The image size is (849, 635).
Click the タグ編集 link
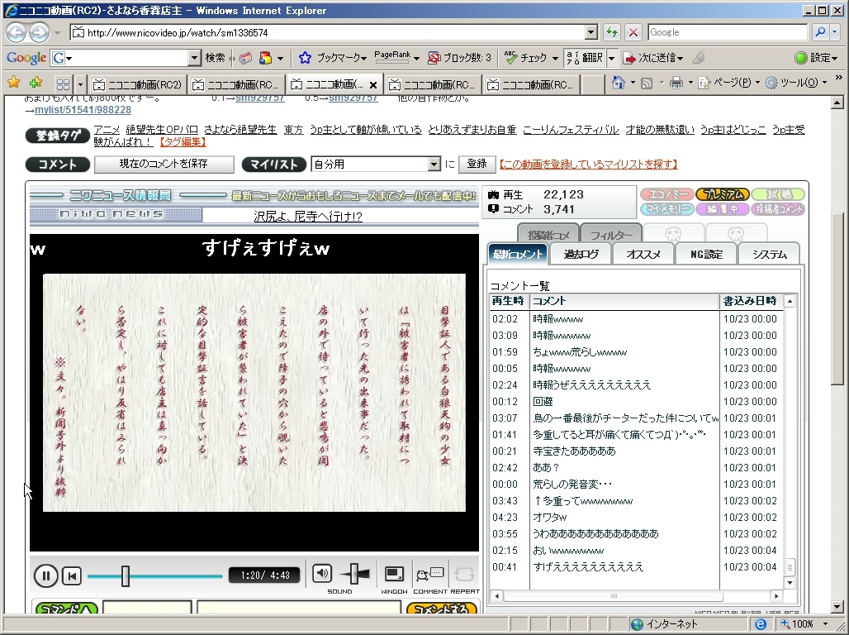point(183,142)
